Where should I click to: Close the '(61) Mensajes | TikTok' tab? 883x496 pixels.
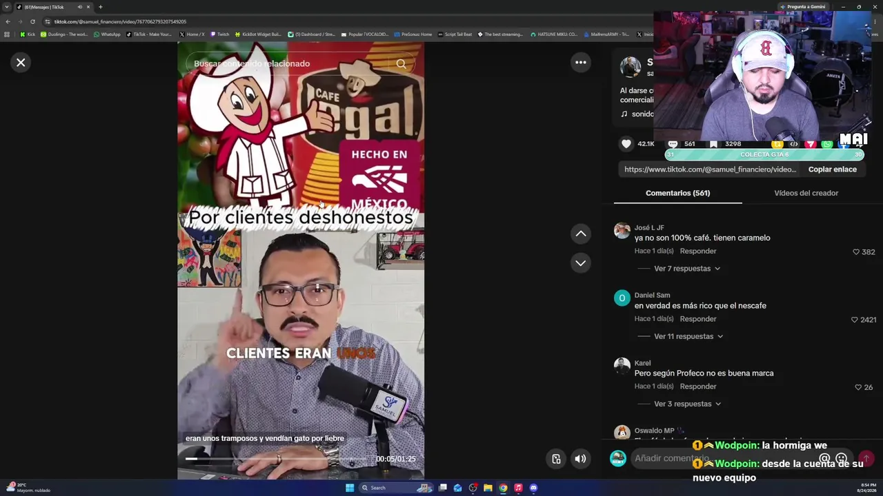click(88, 7)
